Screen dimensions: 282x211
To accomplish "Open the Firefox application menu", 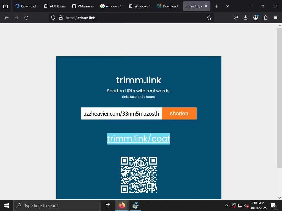I will coord(275,18).
